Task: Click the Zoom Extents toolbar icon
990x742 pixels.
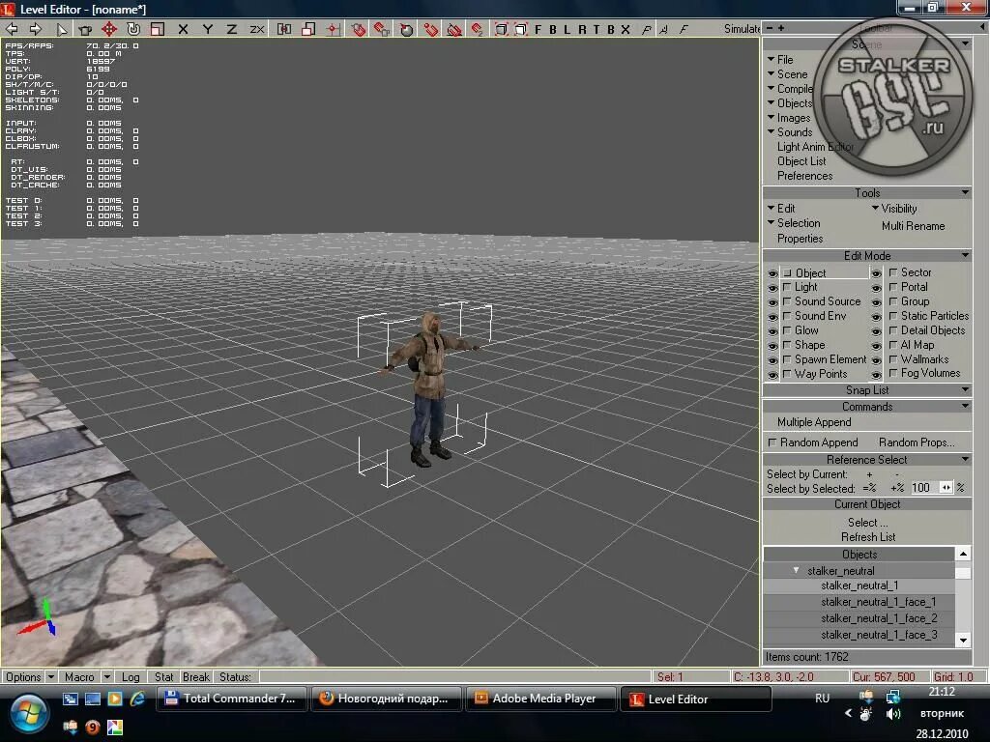Action: (502, 29)
